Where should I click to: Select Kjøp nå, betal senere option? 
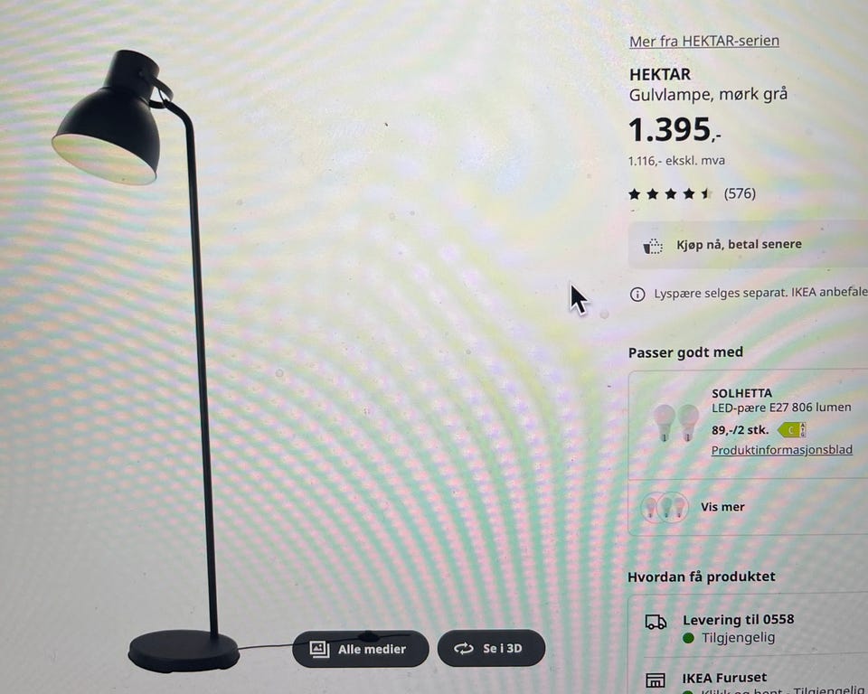click(748, 245)
